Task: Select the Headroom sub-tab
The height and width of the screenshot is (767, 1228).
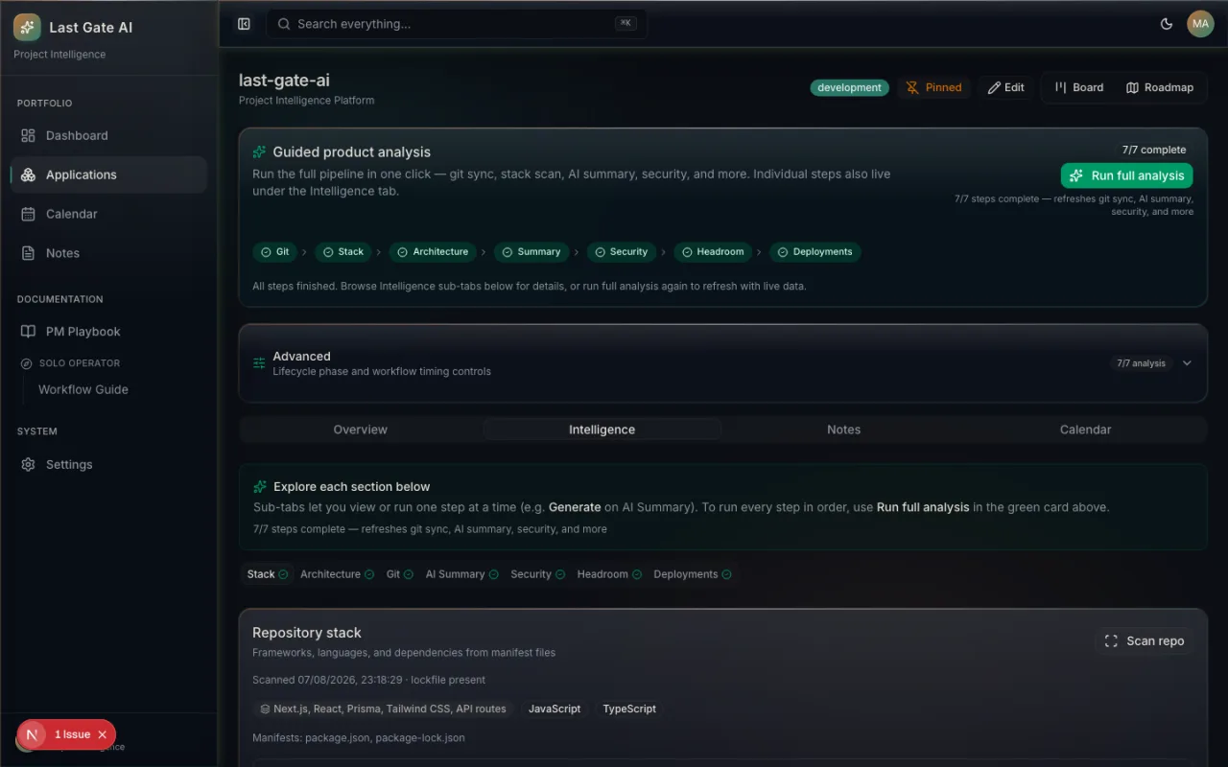Action: pos(609,574)
